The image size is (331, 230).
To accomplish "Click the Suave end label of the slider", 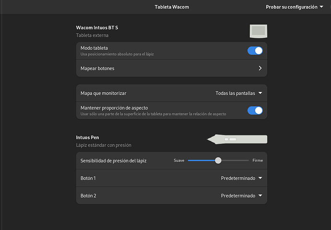I will click(179, 161).
